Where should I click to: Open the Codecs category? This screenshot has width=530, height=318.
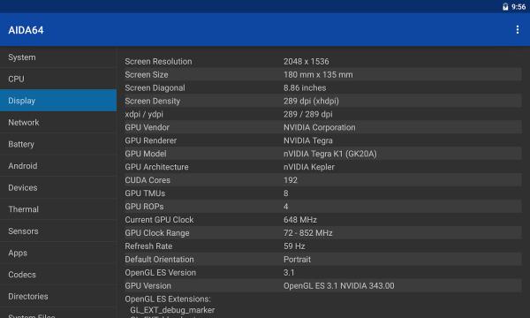[58, 275]
